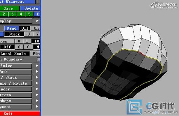Open the arrow beside Pattern
Screen dimensions: 179x116
click(x=37, y=95)
